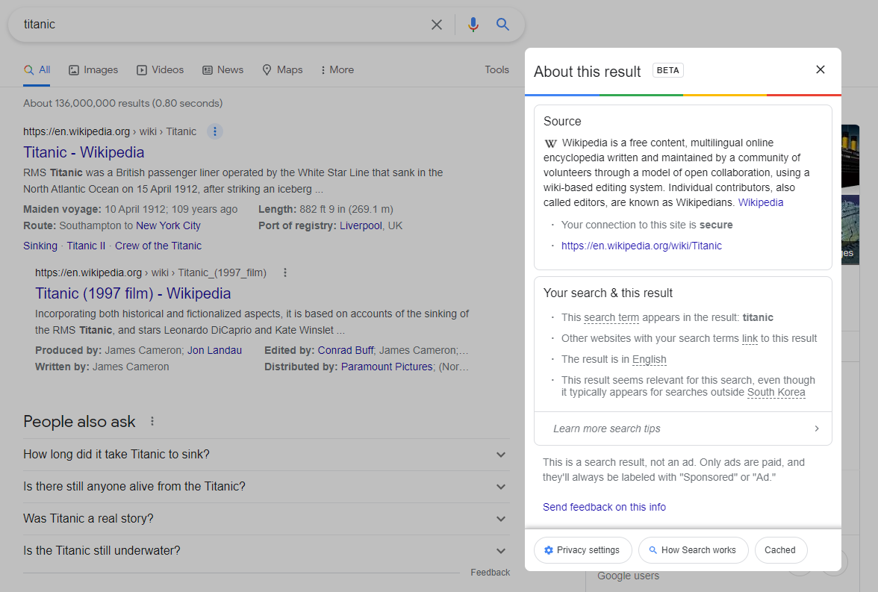878x592 pixels.
Task: Click the underlined 'search term' explanation
Action: (611, 317)
